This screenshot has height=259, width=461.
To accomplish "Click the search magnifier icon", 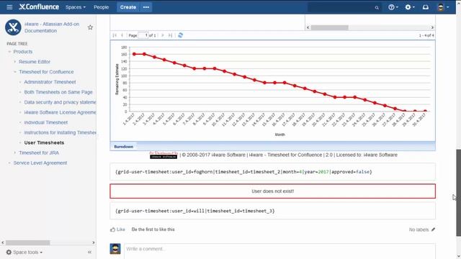I will (377, 8).
